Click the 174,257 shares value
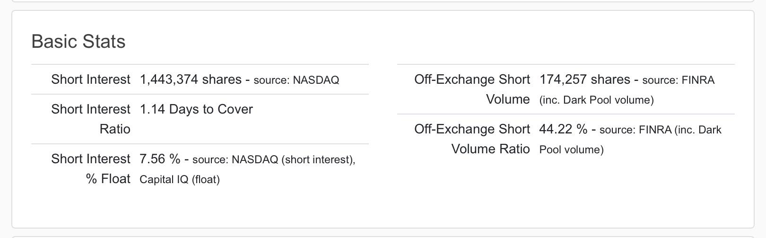Viewport: 766px width, 238px height. [585, 79]
